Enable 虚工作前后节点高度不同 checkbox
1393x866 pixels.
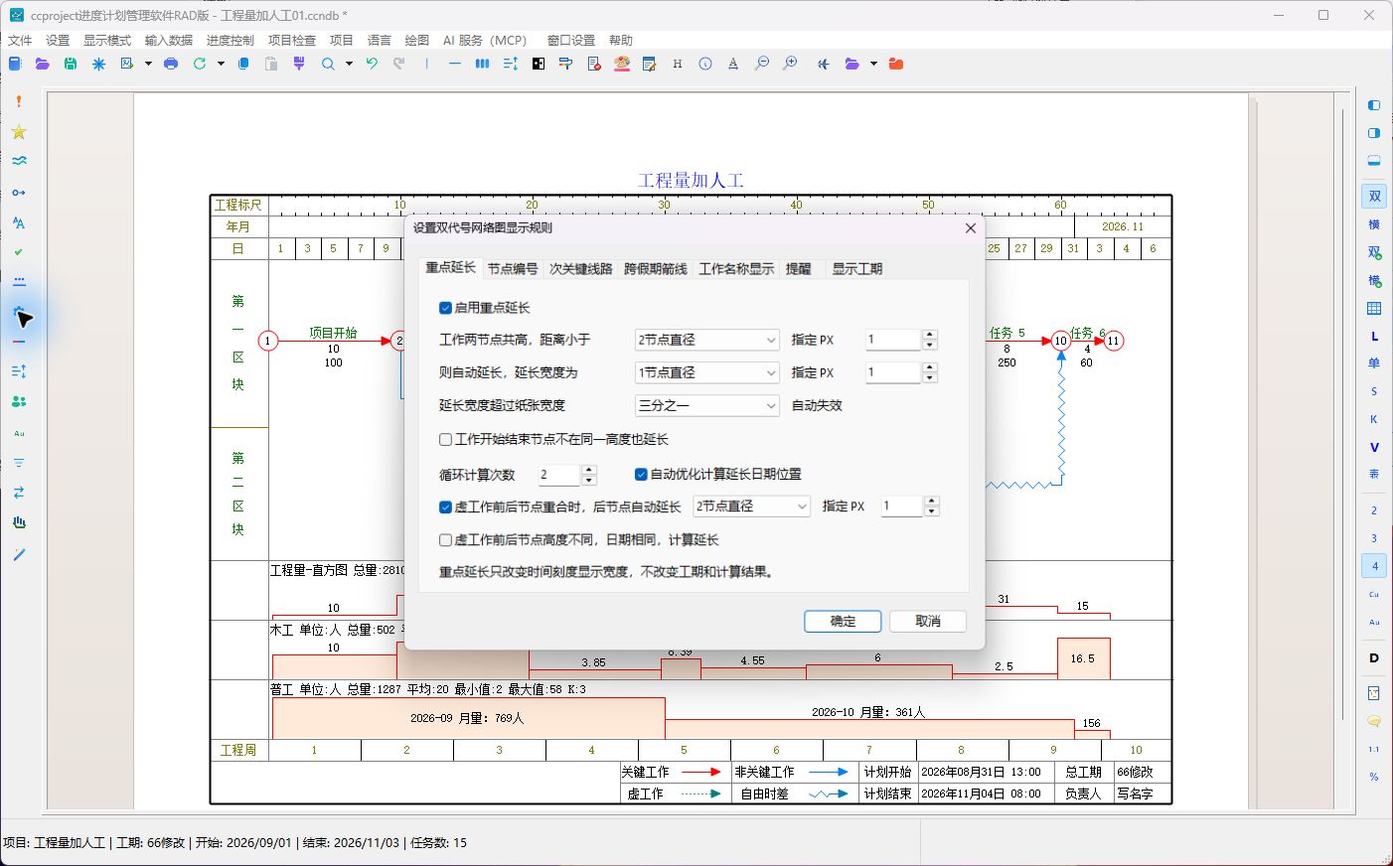point(445,540)
